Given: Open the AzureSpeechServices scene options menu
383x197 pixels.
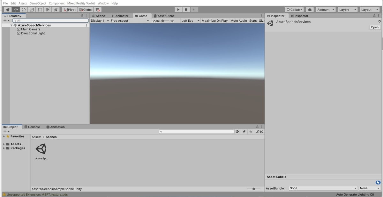Looking at the screenshot, I should point(86,25).
